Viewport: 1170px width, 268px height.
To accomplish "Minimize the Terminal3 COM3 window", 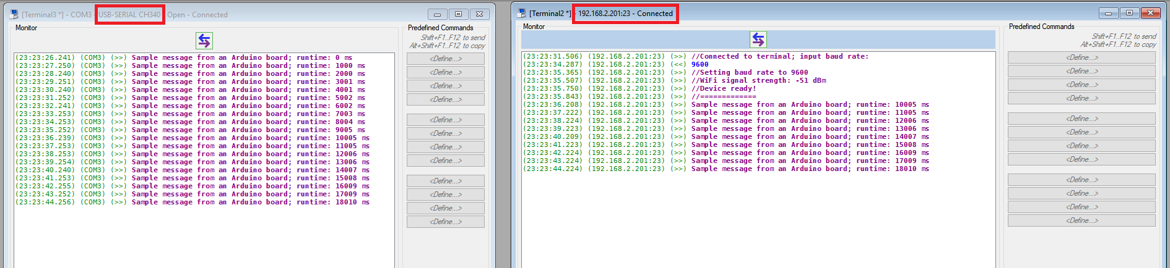I will click(437, 14).
